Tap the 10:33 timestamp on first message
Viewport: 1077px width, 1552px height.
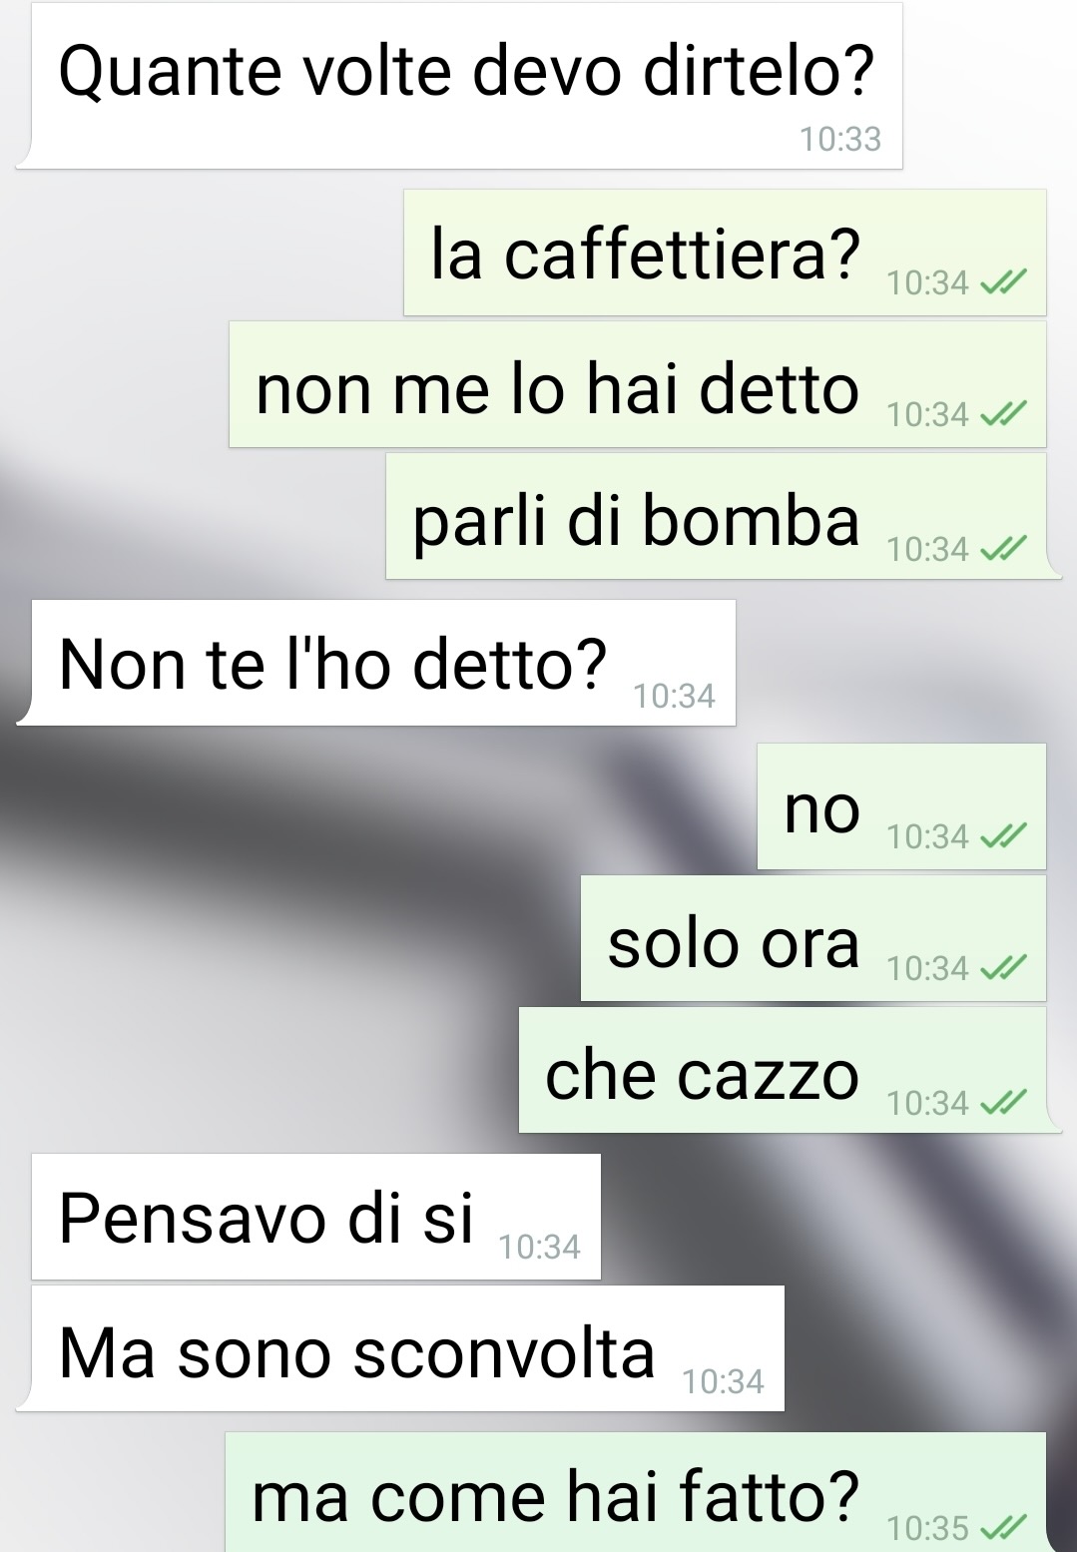(840, 140)
